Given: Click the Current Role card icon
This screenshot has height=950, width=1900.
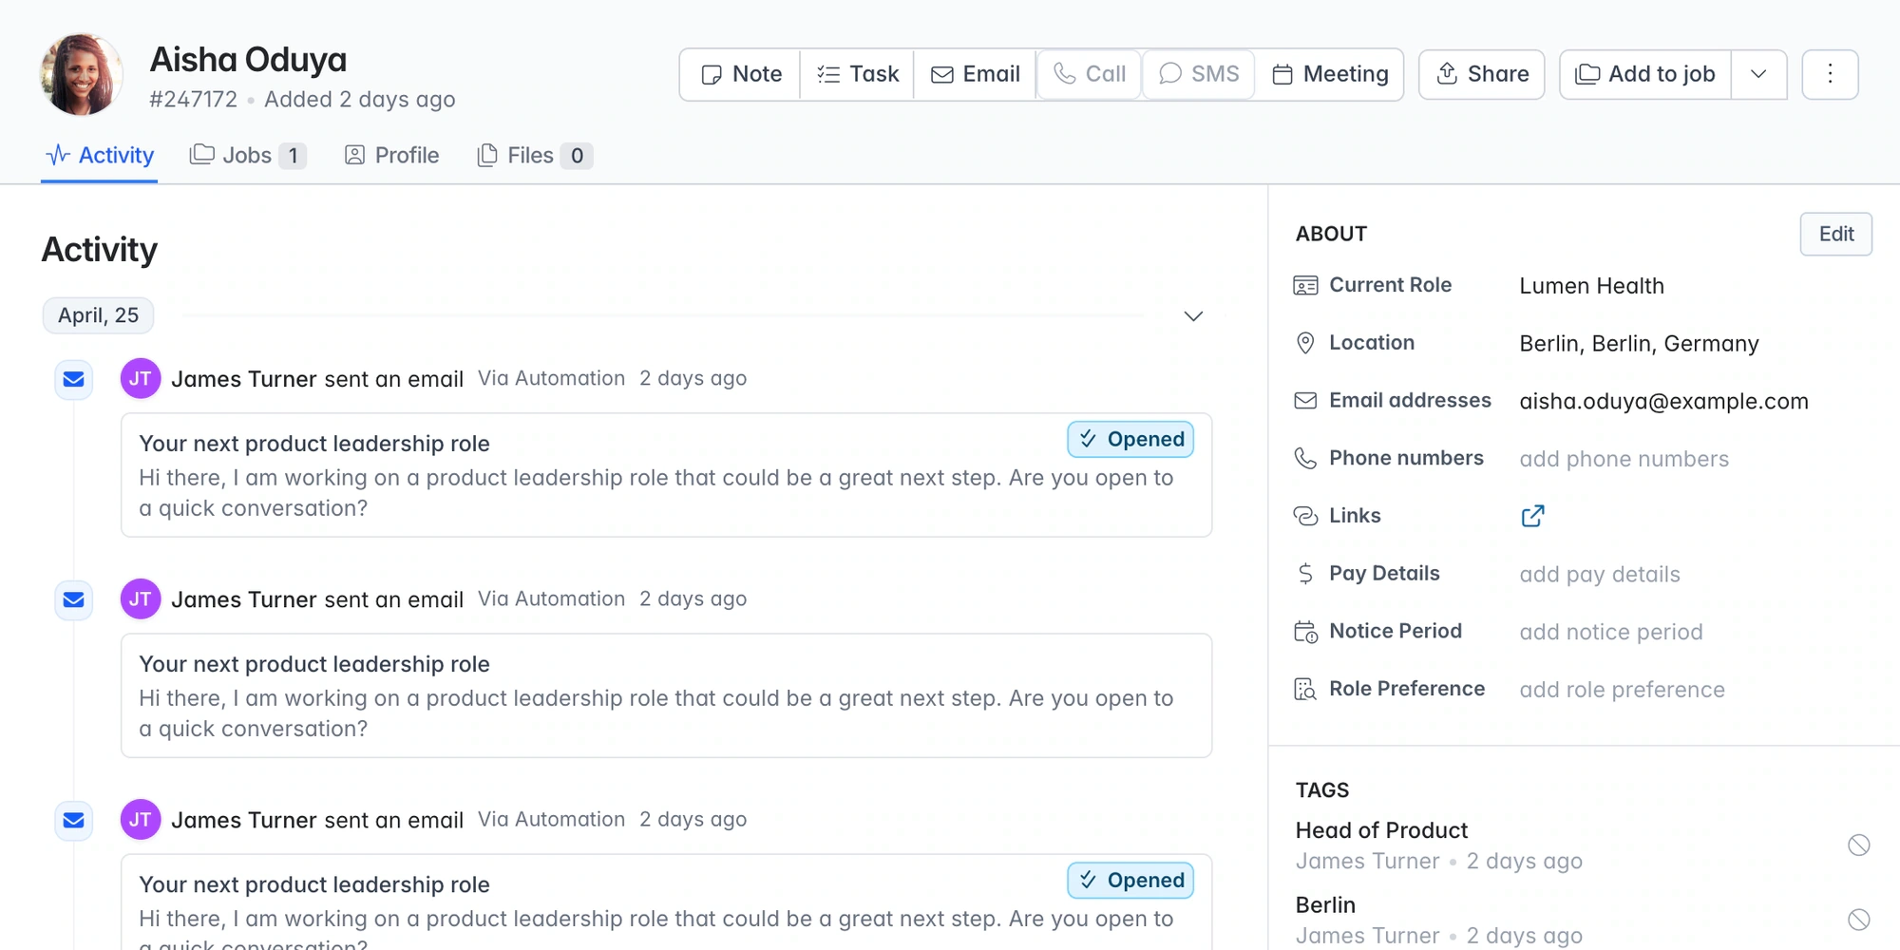Looking at the screenshot, I should click(1305, 286).
